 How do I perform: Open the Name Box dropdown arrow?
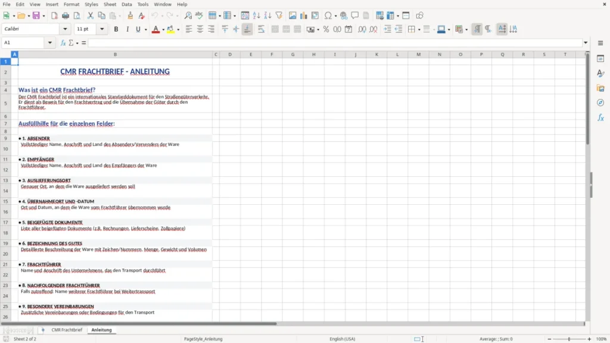coord(50,43)
